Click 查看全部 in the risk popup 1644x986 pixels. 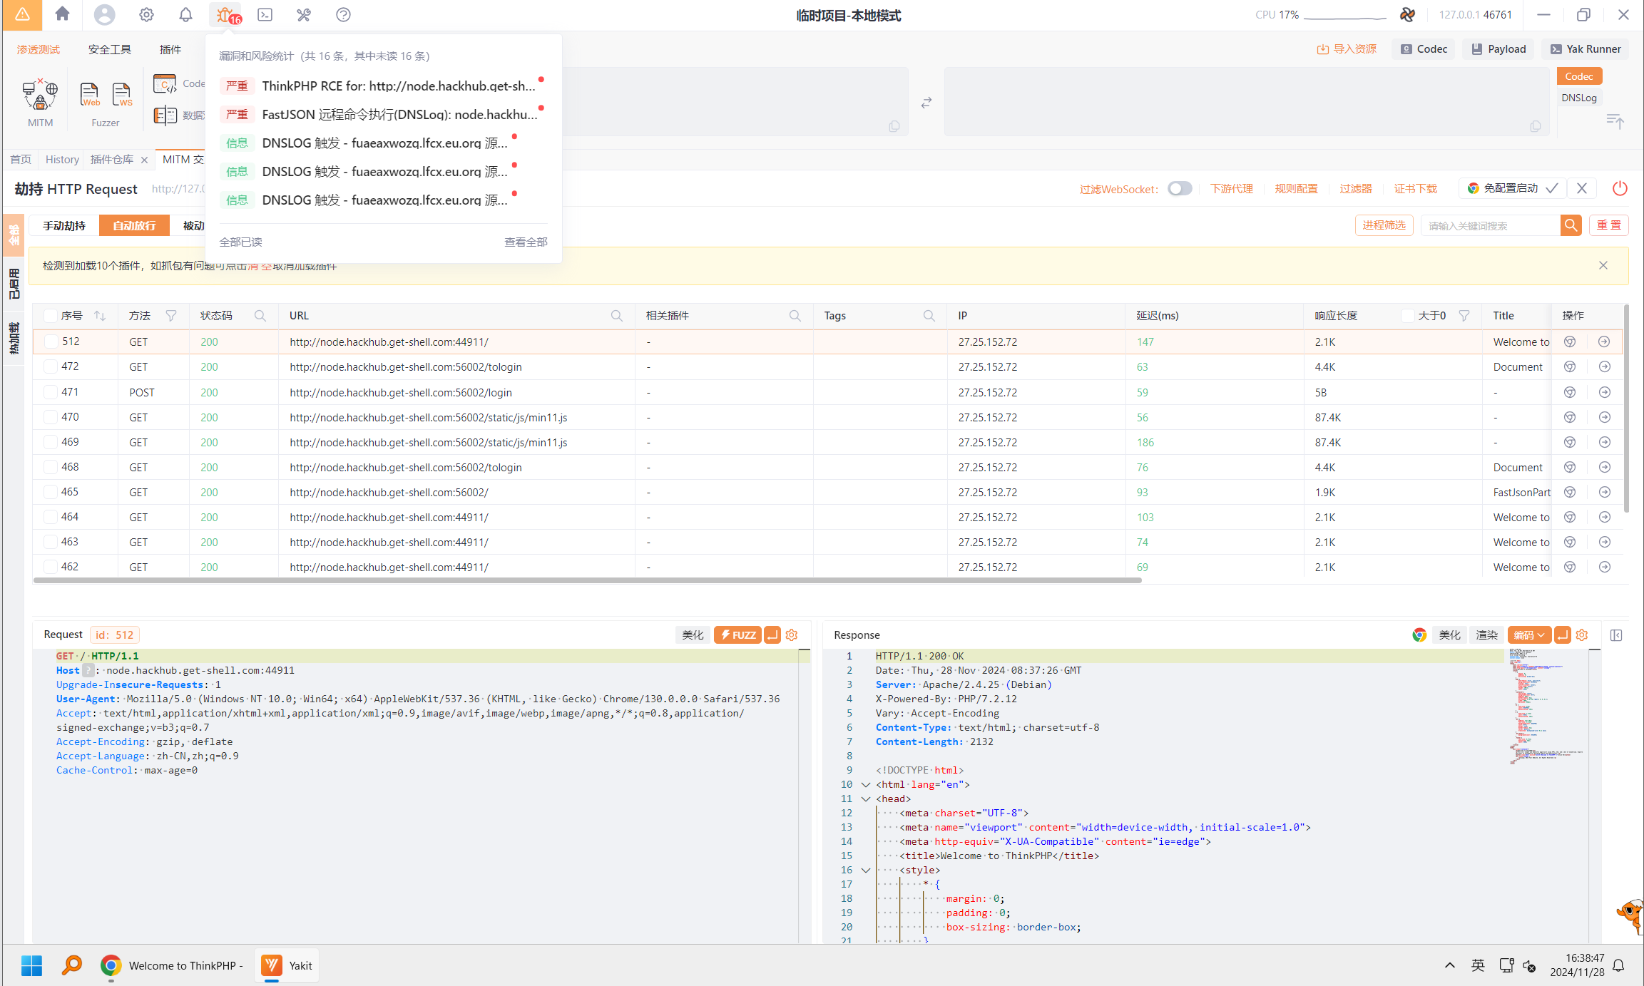click(525, 242)
